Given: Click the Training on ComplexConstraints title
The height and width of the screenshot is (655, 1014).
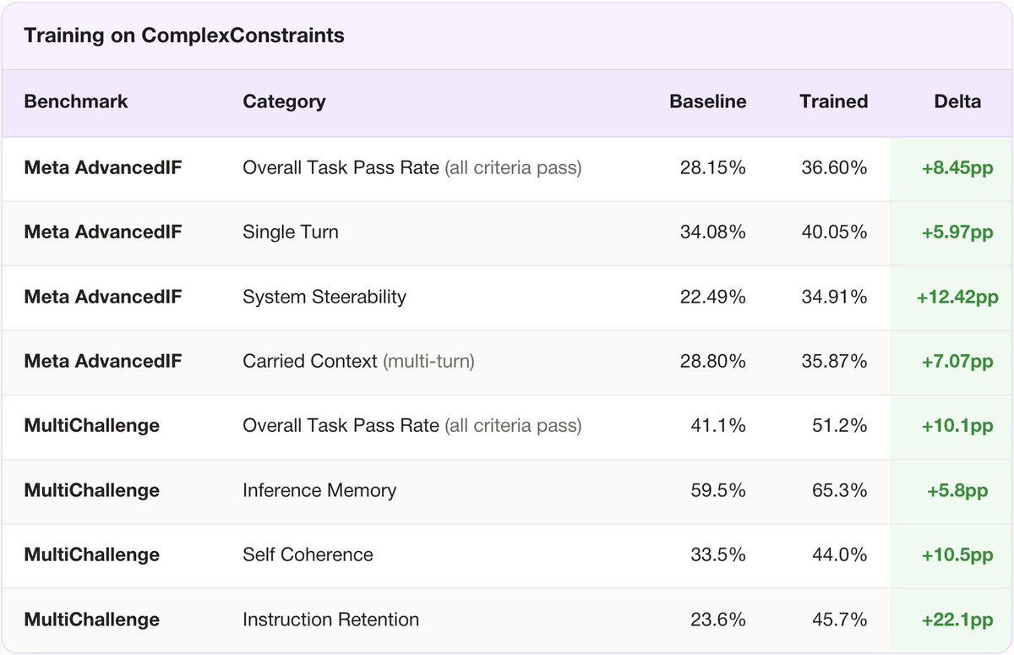Looking at the screenshot, I should 184,36.
